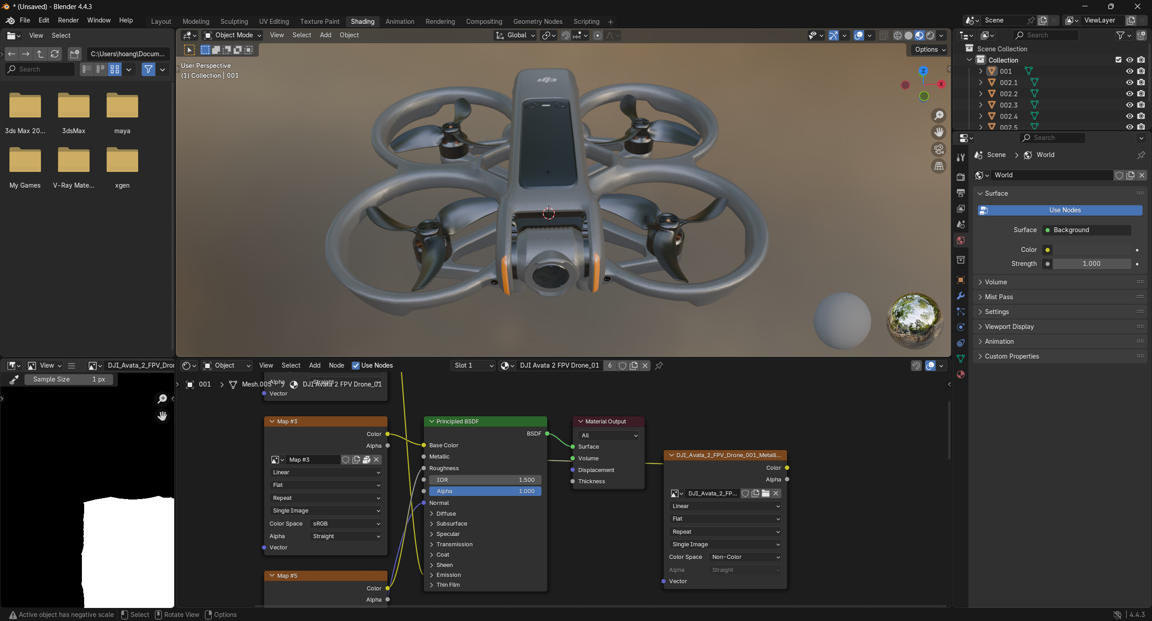Switch viewport to Solid shading
Viewport: 1152px width, 621px height.
909,36
